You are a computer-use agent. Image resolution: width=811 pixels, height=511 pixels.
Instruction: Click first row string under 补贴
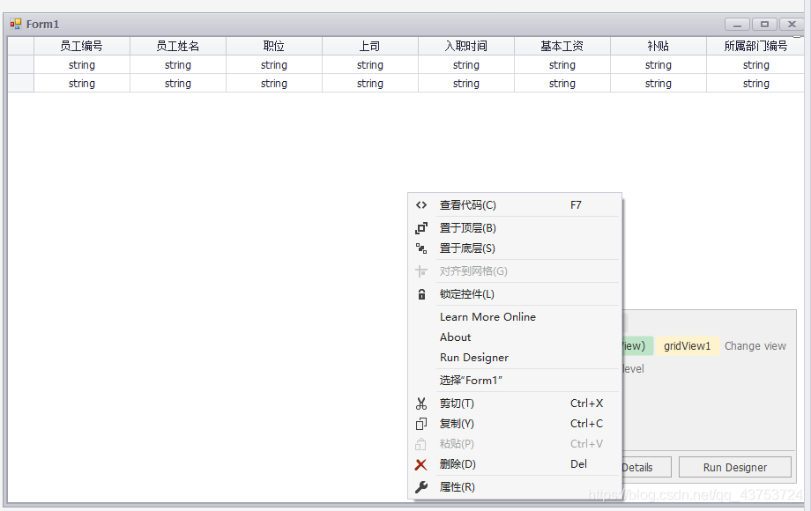click(x=658, y=65)
